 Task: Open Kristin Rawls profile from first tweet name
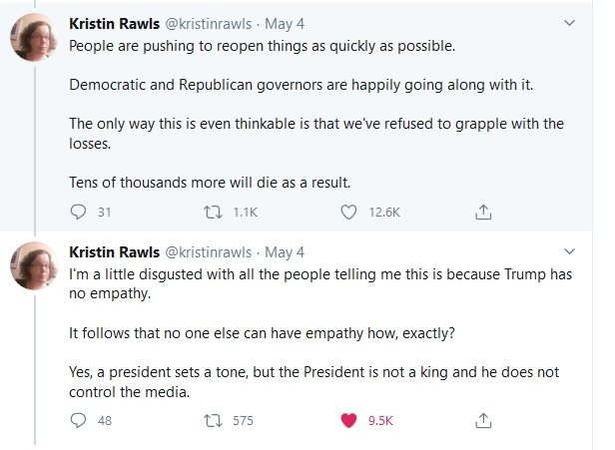pos(114,22)
